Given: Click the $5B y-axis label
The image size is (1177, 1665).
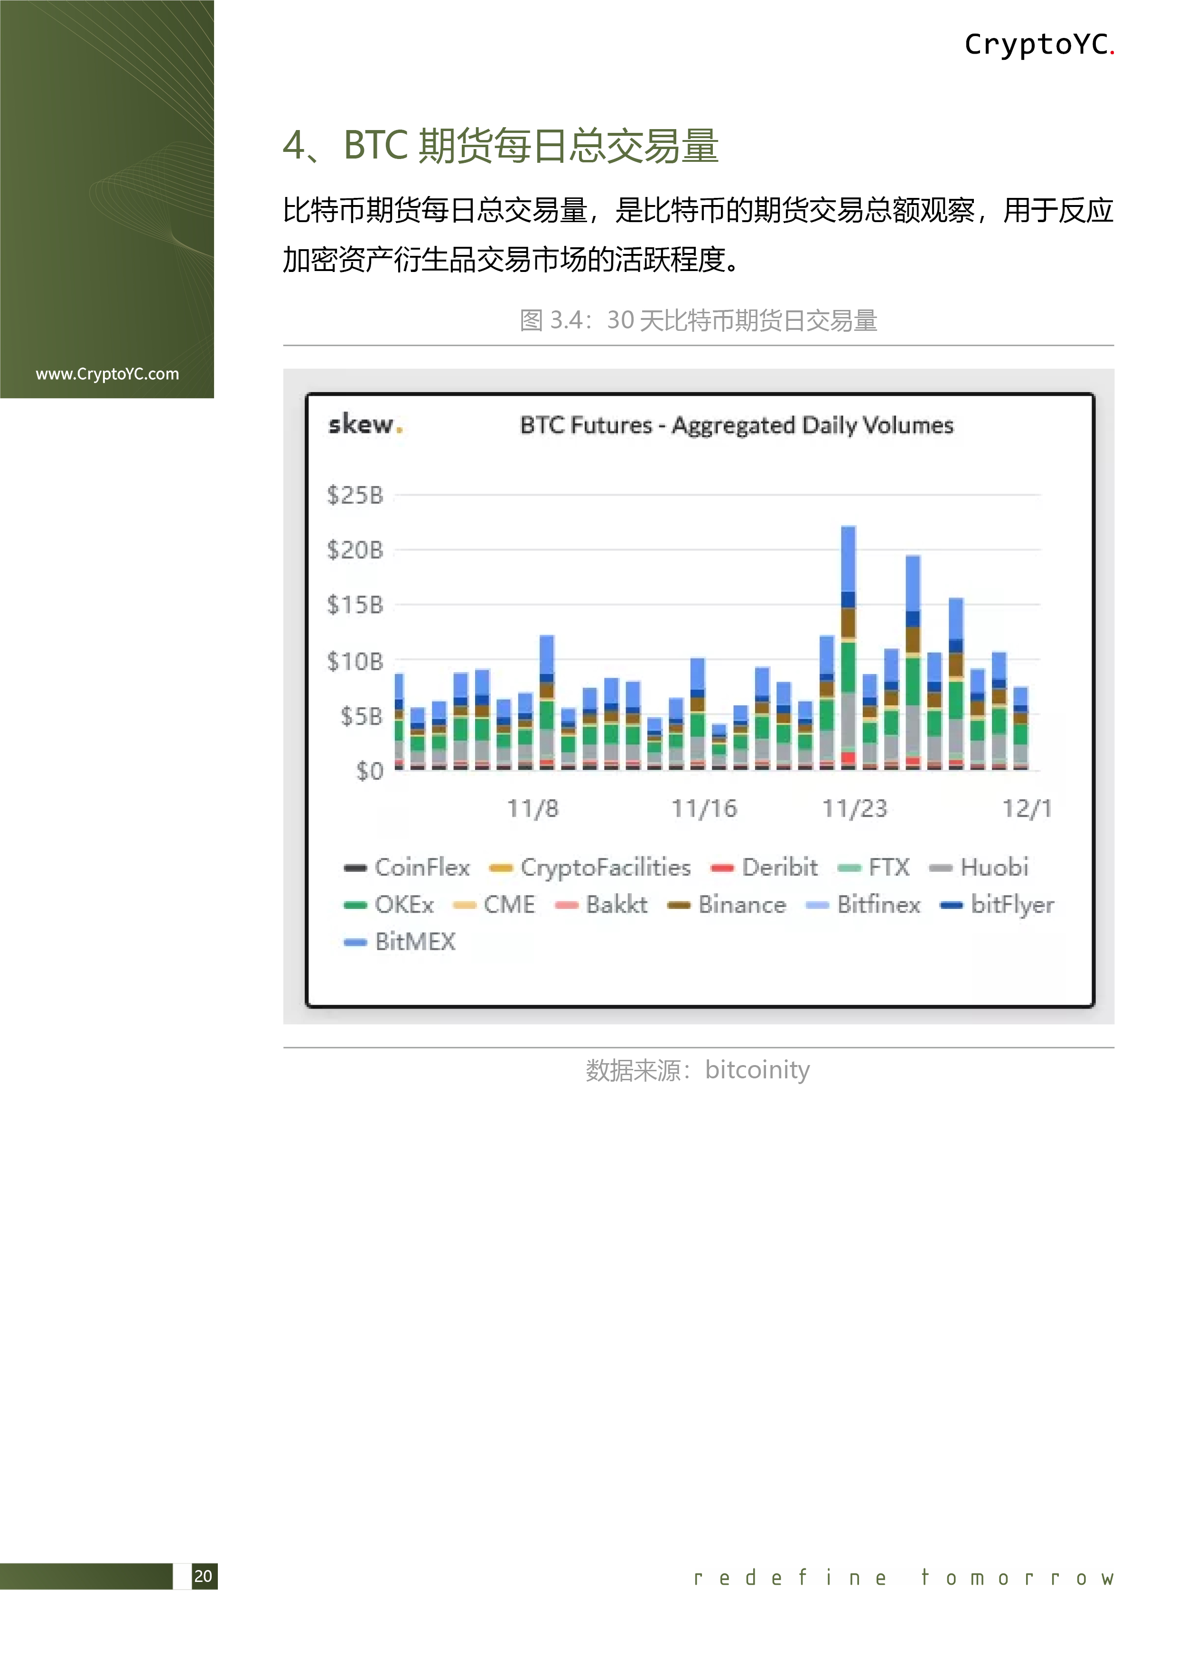Looking at the screenshot, I should click(x=362, y=717).
